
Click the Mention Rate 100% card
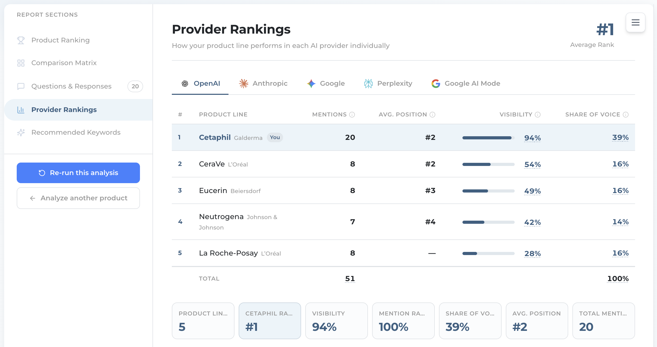click(x=403, y=321)
